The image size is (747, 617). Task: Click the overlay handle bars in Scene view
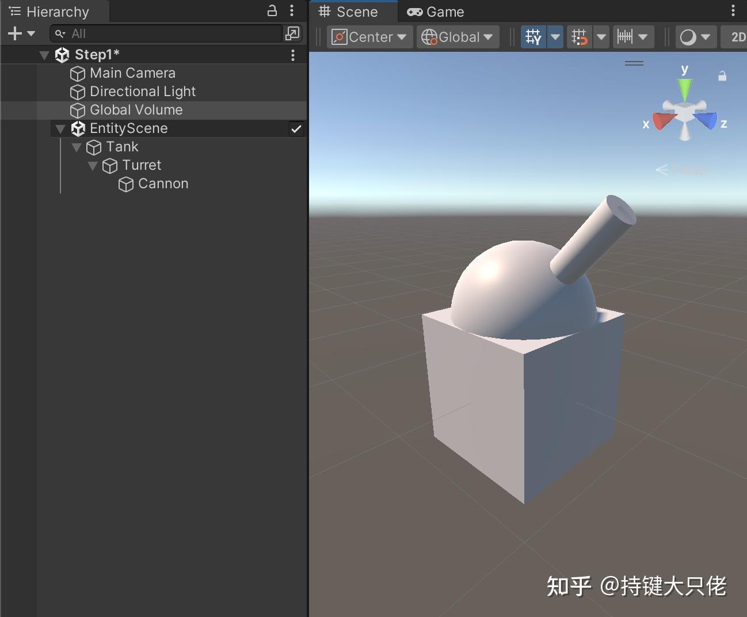pos(634,63)
